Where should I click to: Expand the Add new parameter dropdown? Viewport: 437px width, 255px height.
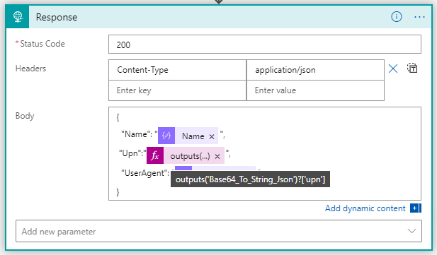(x=219, y=231)
